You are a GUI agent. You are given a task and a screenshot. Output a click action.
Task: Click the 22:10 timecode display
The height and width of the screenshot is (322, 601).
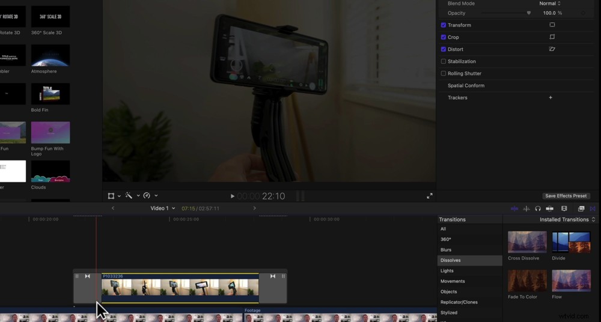[273, 196]
